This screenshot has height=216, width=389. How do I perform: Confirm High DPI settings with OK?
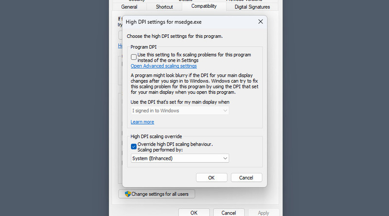(x=212, y=178)
